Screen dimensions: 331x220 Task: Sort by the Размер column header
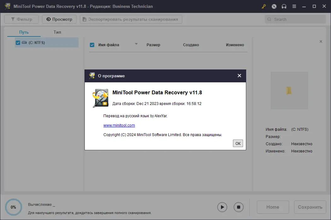(154, 45)
